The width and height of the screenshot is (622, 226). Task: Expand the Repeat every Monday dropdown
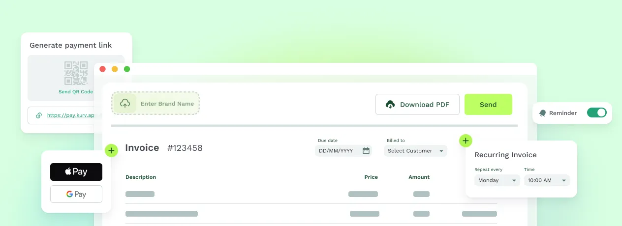click(497, 180)
